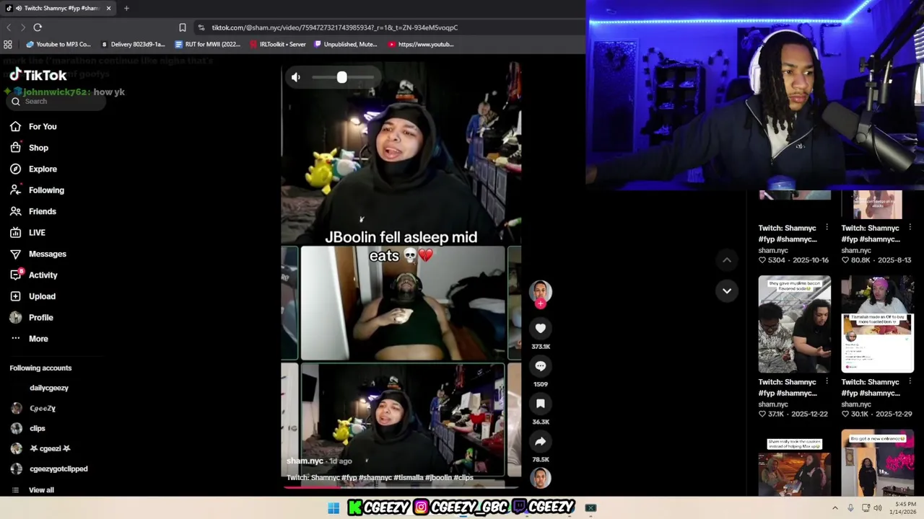Open IRLToolkit • Server bookmark
Image resolution: width=924 pixels, height=519 pixels.
coord(278,44)
